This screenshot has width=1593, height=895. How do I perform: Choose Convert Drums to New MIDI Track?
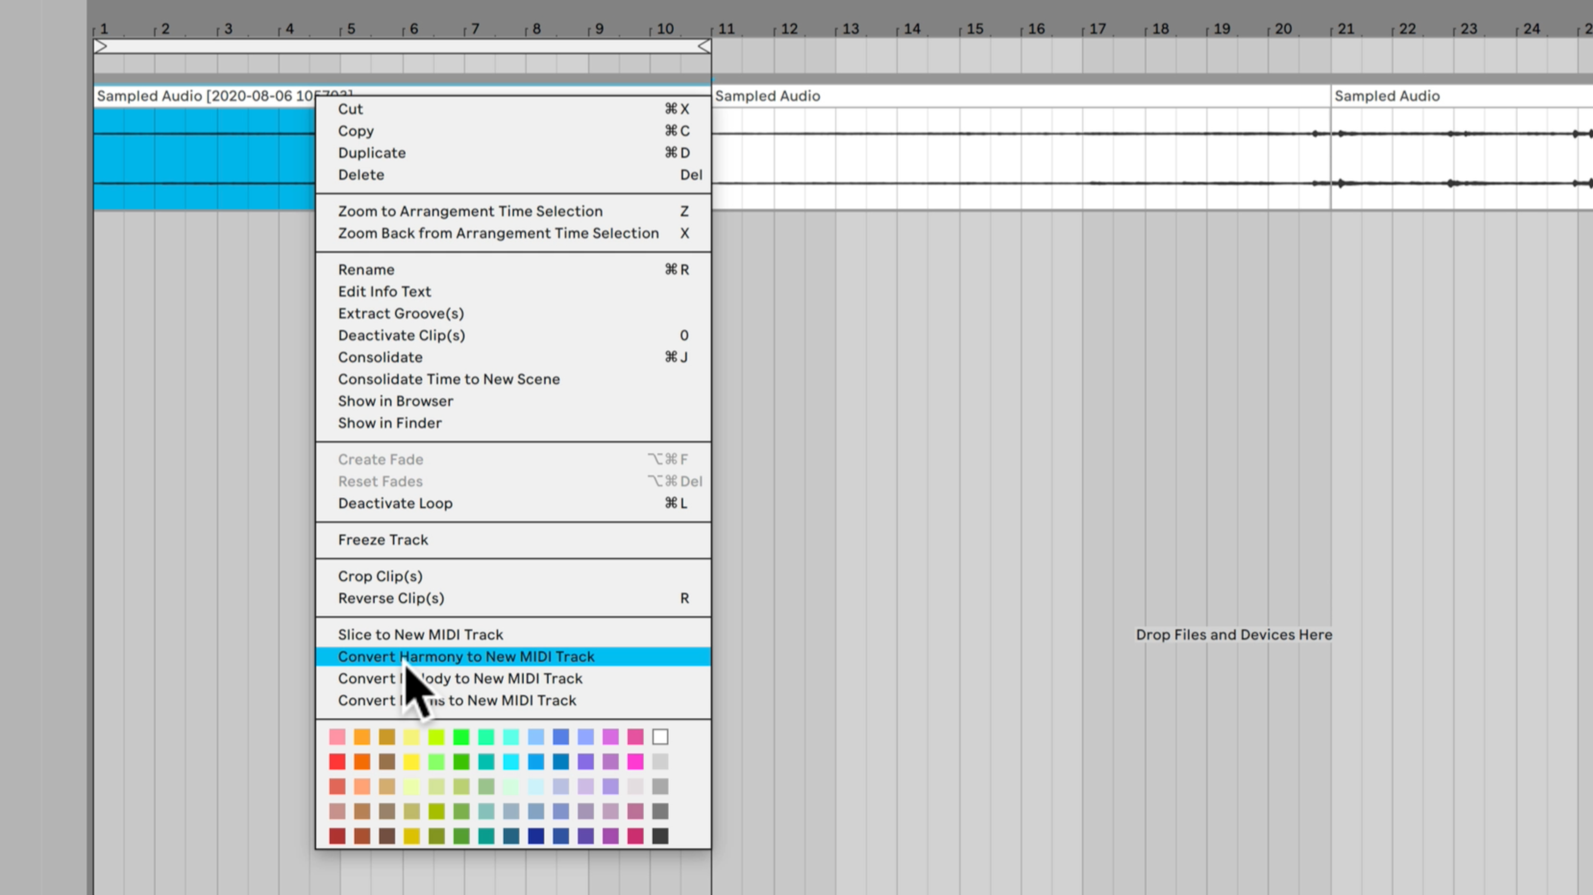click(x=457, y=701)
